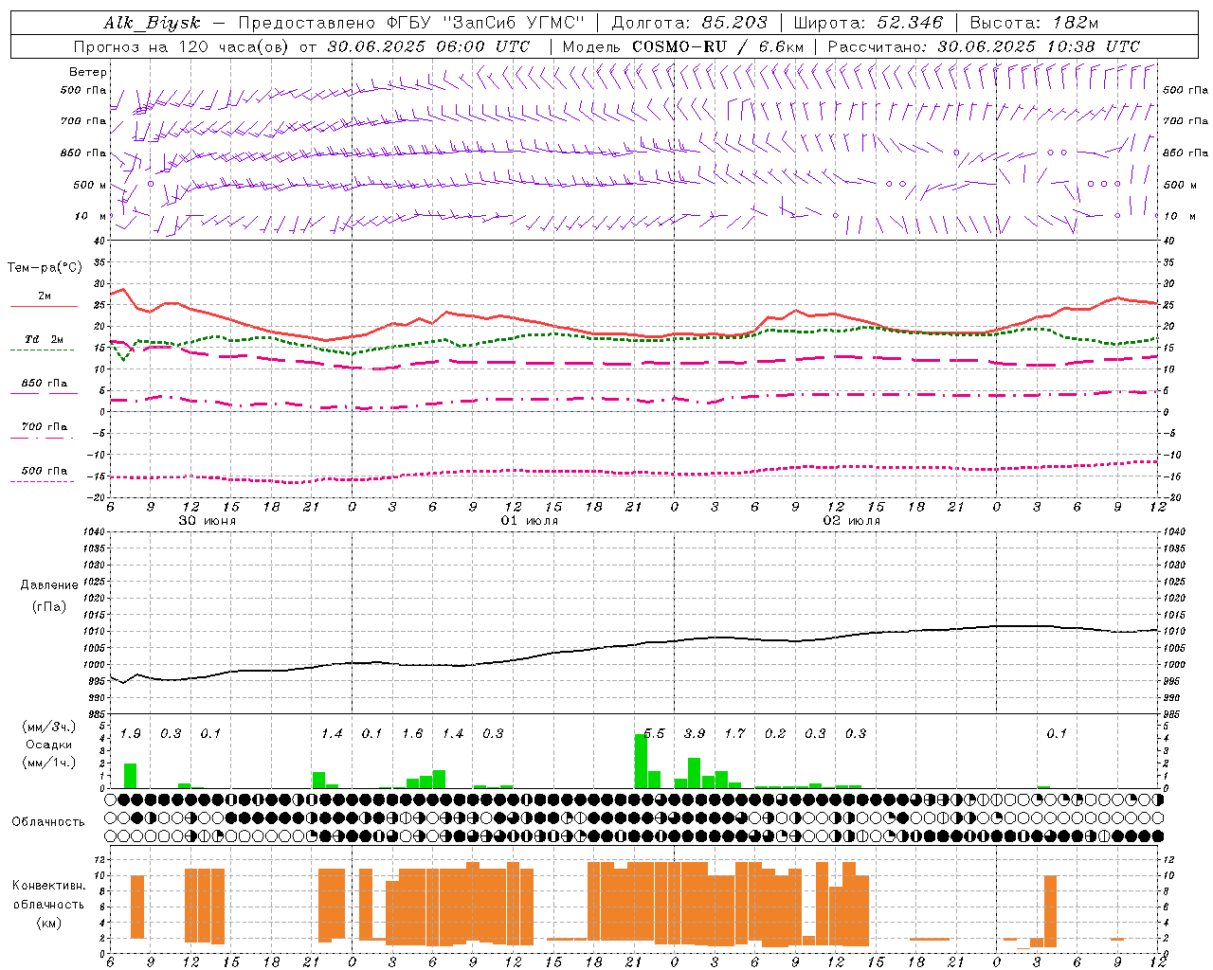The image size is (1213, 970).
Task: Click the 3.9 precipitation value
Action: [695, 734]
